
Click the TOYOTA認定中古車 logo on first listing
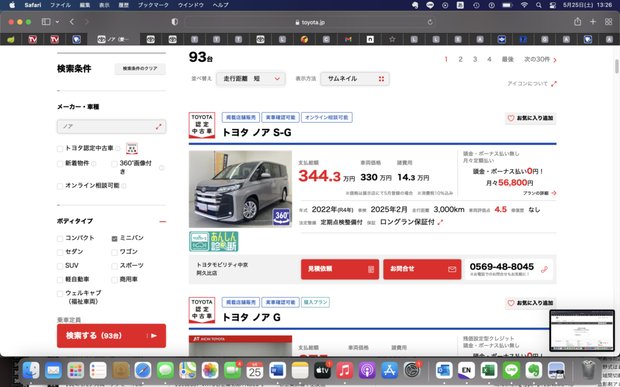[x=202, y=126]
